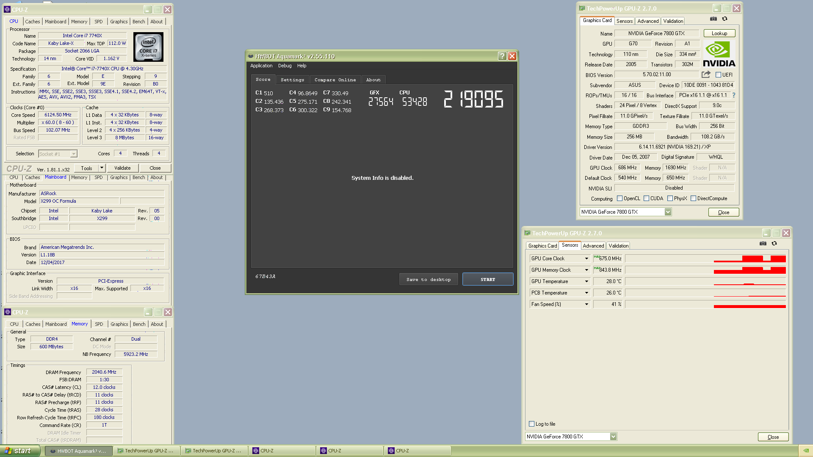This screenshot has width=813, height=457.
Task: Click the CPU-Z Validate button
Action: pos(122,168)
